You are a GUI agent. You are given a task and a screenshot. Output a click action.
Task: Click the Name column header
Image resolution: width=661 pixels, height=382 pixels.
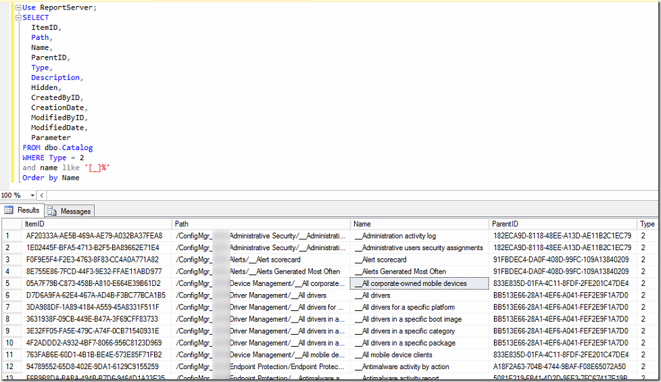click(x=362, y=224)
